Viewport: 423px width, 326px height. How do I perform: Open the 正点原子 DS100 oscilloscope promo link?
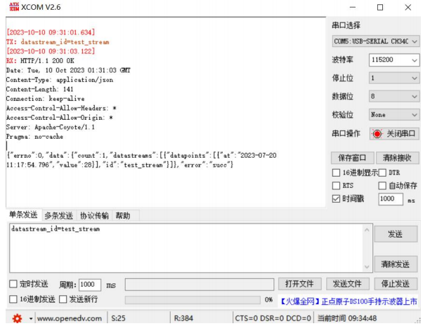(x=349, y=300)
